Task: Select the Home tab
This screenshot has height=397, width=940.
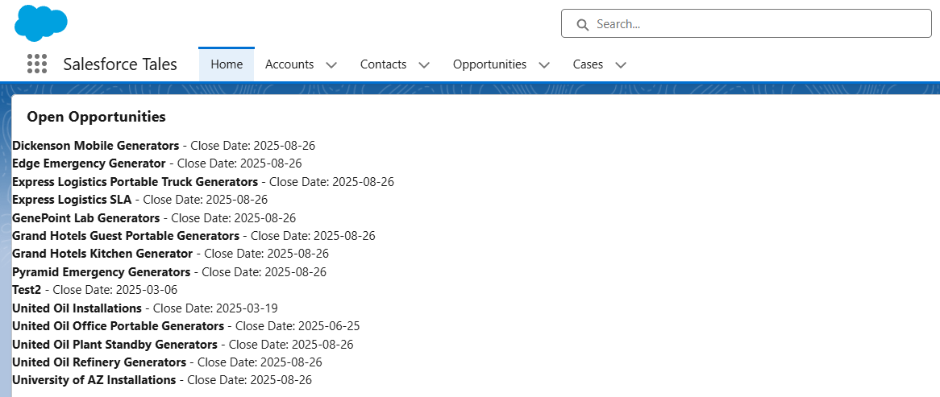Action: tap(227, 64)
